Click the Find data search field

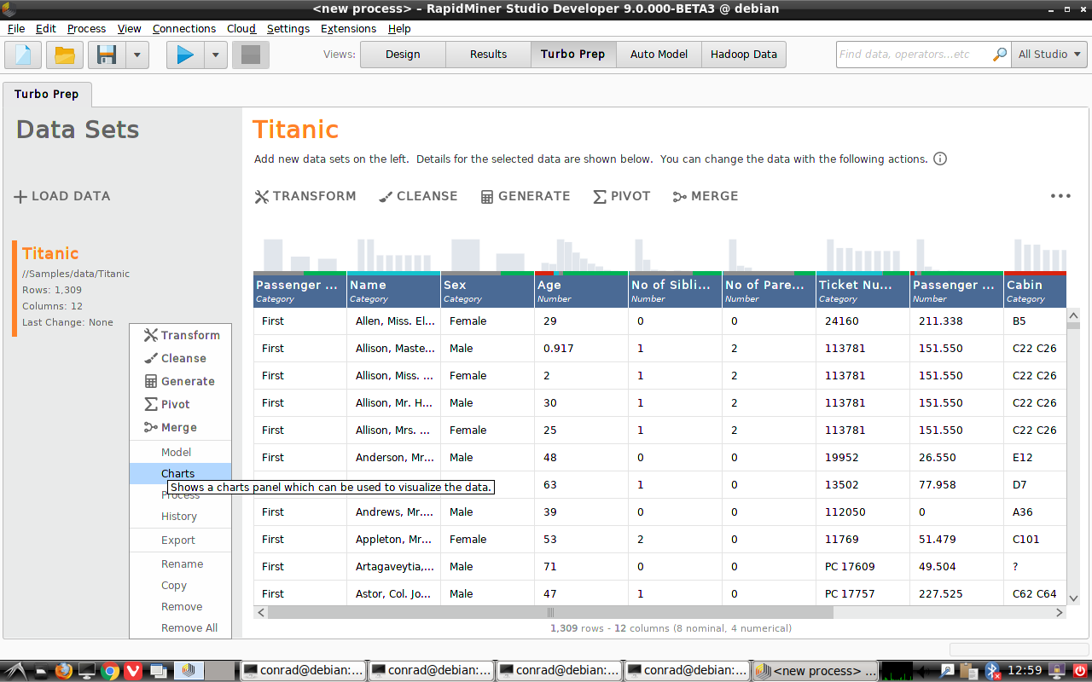tap(913, 54)
